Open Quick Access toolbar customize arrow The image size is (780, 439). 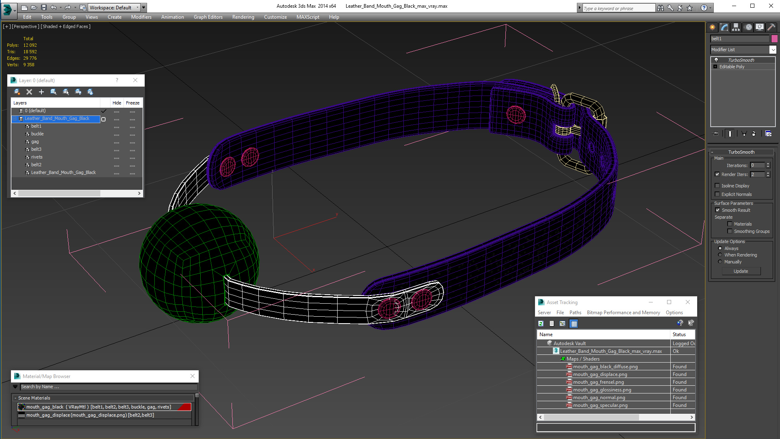(143, 7)
